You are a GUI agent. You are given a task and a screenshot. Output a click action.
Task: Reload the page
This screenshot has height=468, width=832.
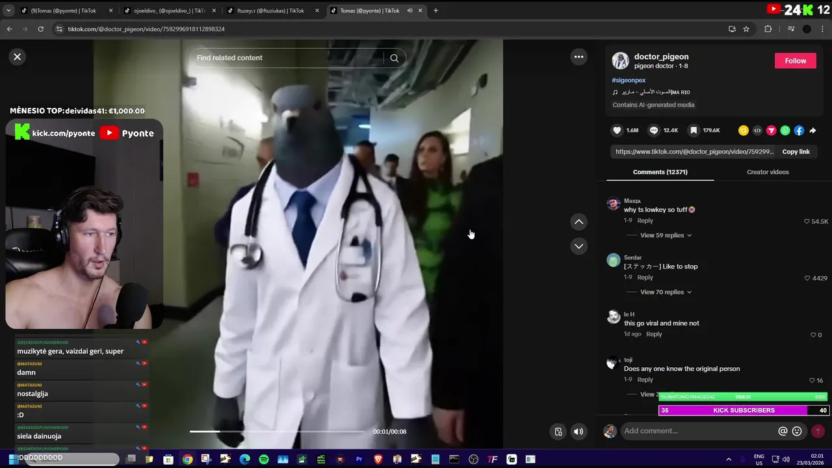40,29
